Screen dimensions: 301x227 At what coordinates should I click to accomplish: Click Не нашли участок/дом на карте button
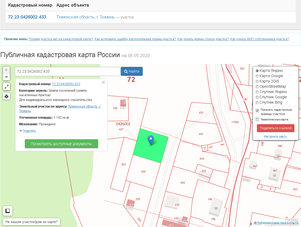(31, 222)
